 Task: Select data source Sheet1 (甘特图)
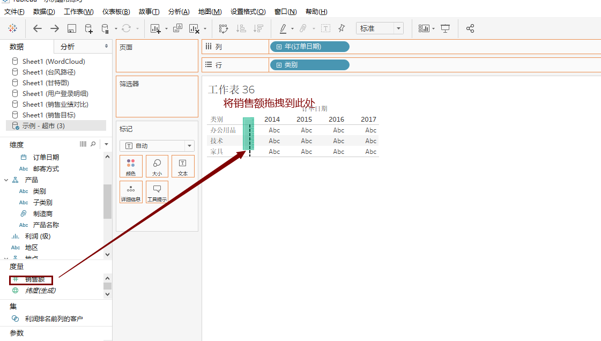click(46, 83)
